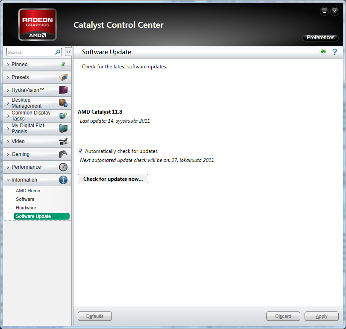This screenshot has height=329, width=346.
Task: Click the Presets icon
Action: pyautogui.click(x=63, y=77)
